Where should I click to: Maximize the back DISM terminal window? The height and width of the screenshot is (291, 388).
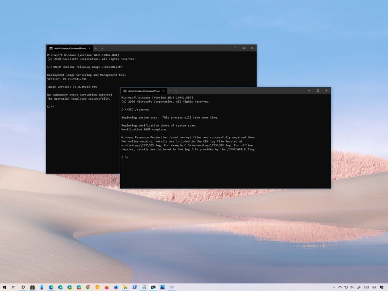244,48
